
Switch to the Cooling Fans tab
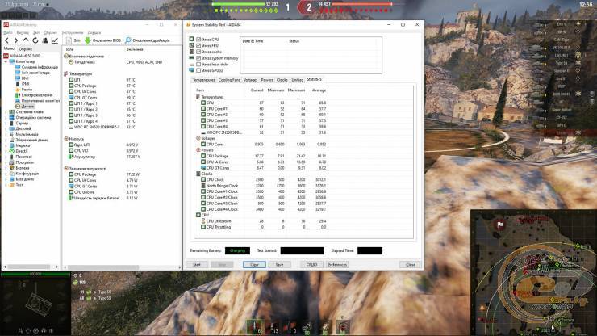click(229, 80)
